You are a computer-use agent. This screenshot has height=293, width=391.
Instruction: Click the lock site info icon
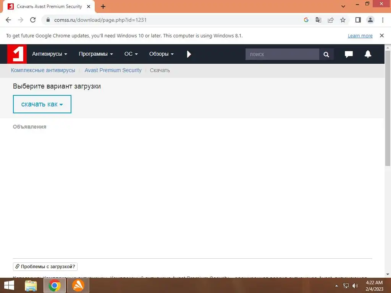(48, 20)
